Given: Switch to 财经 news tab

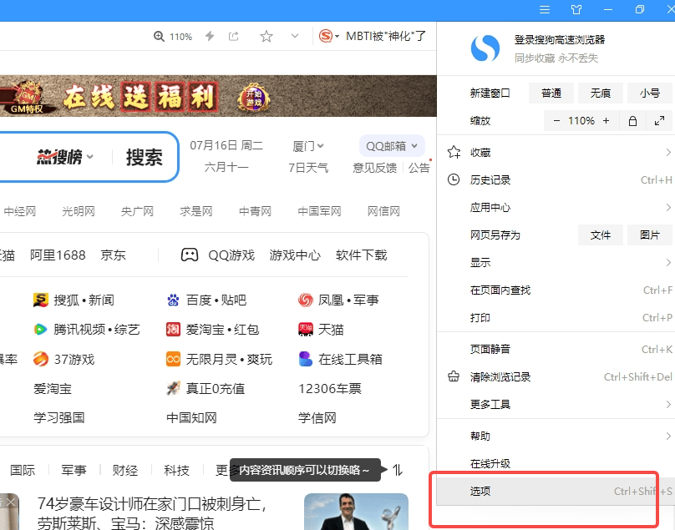Looking at the screenshot, I should pyautogui.click(x=124, y=470).
